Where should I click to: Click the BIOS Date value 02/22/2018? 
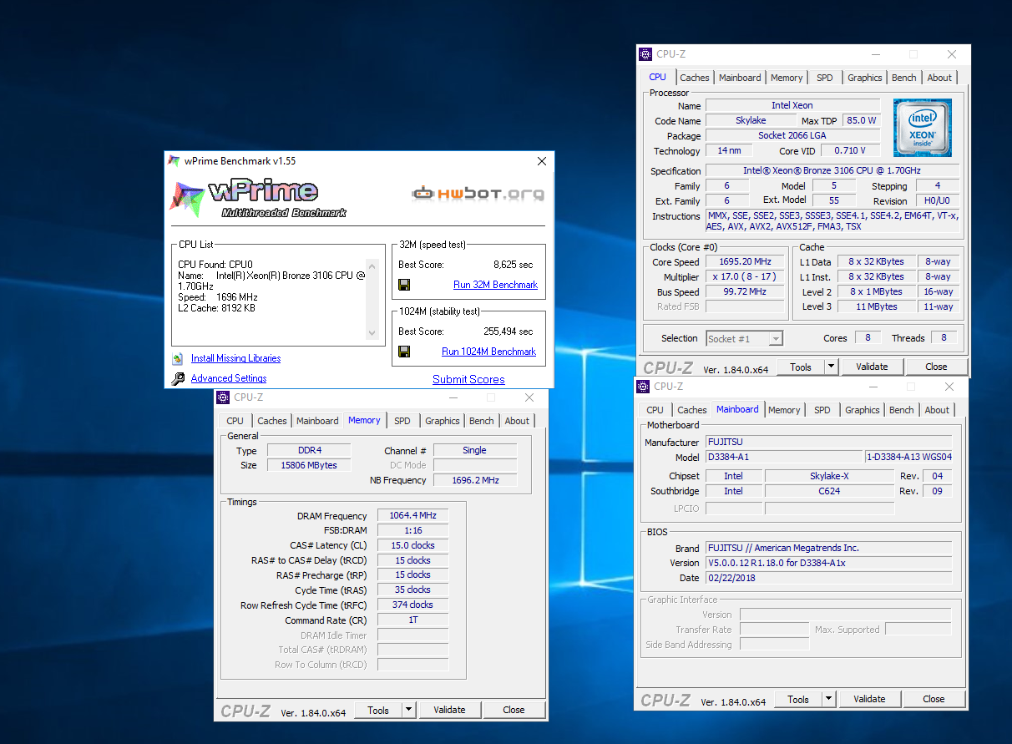(828, 578)
